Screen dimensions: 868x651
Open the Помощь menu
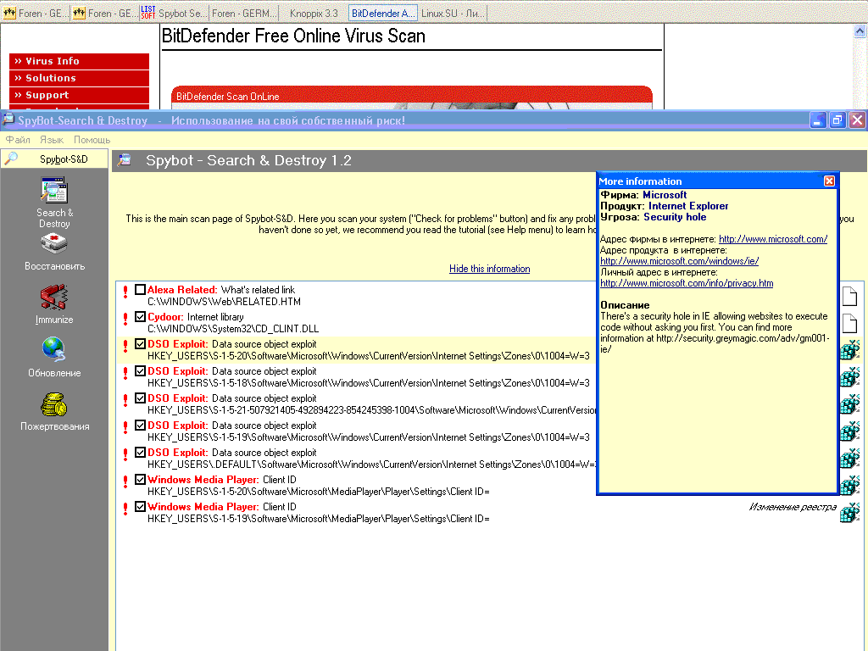tap(92, 140)
